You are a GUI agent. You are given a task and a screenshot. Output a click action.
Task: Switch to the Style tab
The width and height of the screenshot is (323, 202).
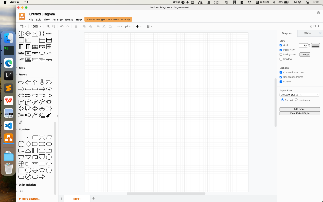[x=307, y=33]
